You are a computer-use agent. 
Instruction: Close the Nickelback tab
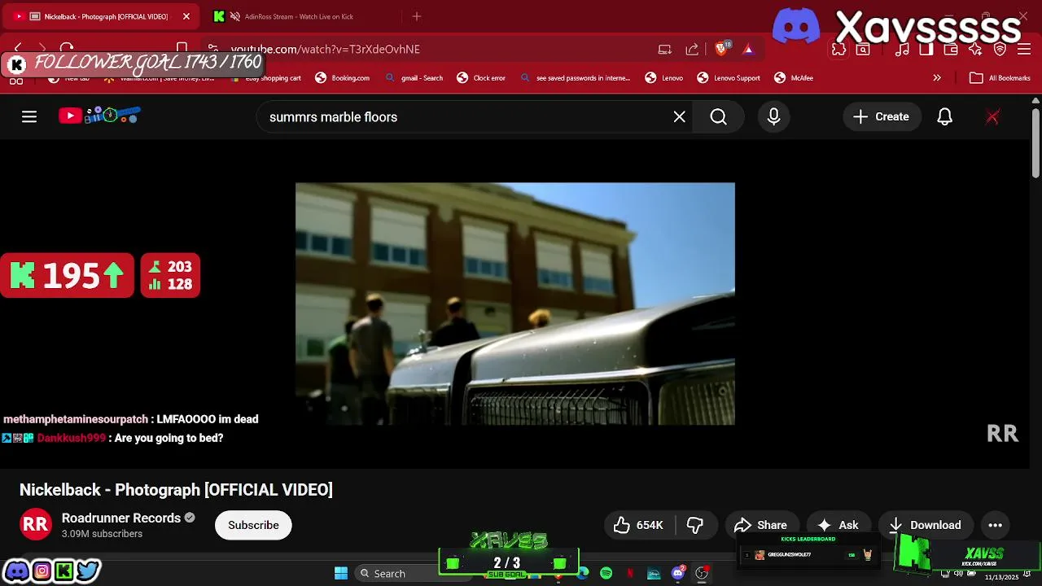point(186,16)
